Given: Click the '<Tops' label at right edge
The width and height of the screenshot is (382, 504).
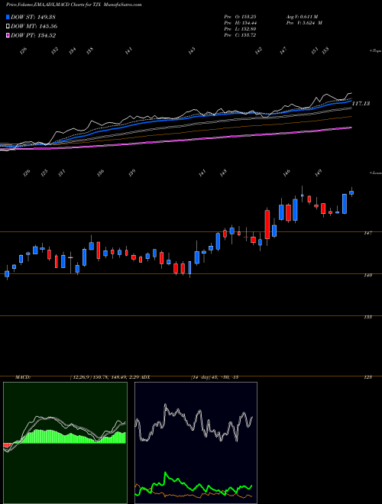Looking at the screenshot, I should tap(375, 51).
